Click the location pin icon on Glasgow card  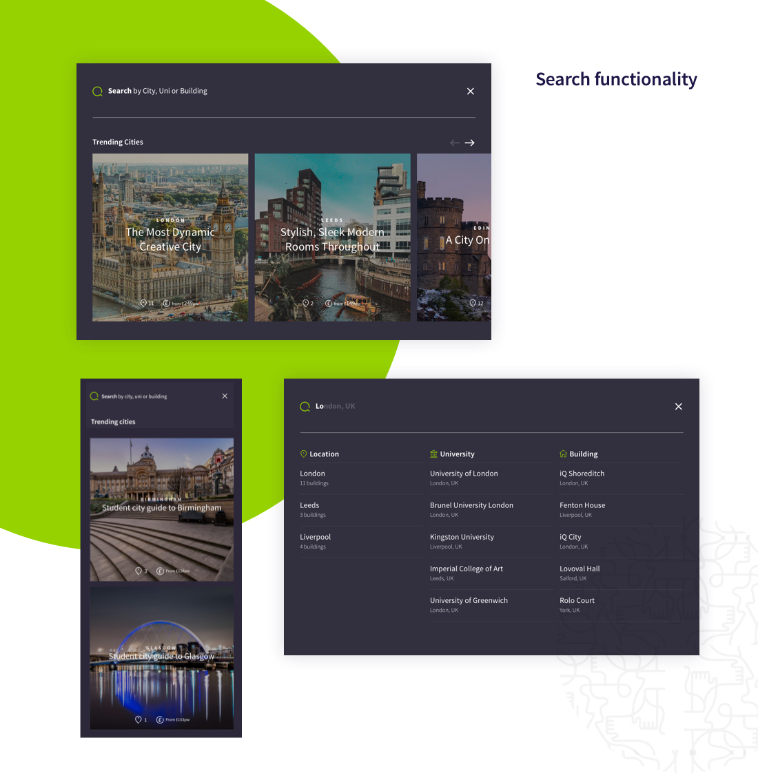point(139,720)
